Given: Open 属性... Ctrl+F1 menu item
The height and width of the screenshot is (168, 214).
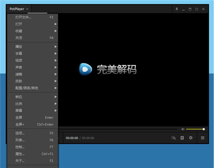Looking at the screenshot, I should pyautogui.click(x=33, y=154).
